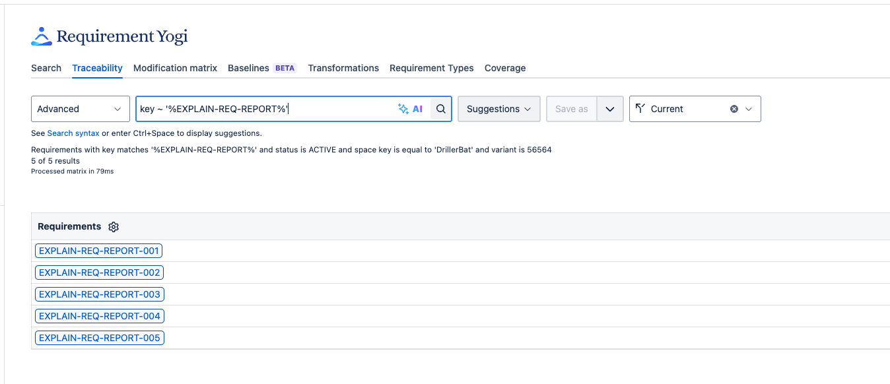Switch to the Coverage tab

tap(504, 68)
